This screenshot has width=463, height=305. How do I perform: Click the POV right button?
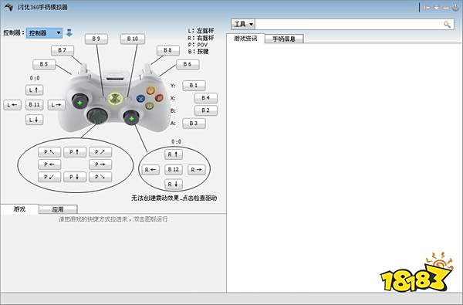point(100,164)
